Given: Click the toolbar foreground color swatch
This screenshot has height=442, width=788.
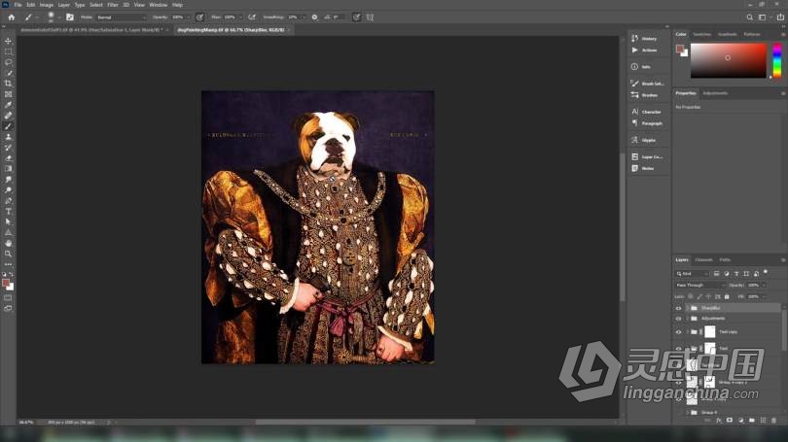Looking at the screenshot, I should tap(6, 284).
